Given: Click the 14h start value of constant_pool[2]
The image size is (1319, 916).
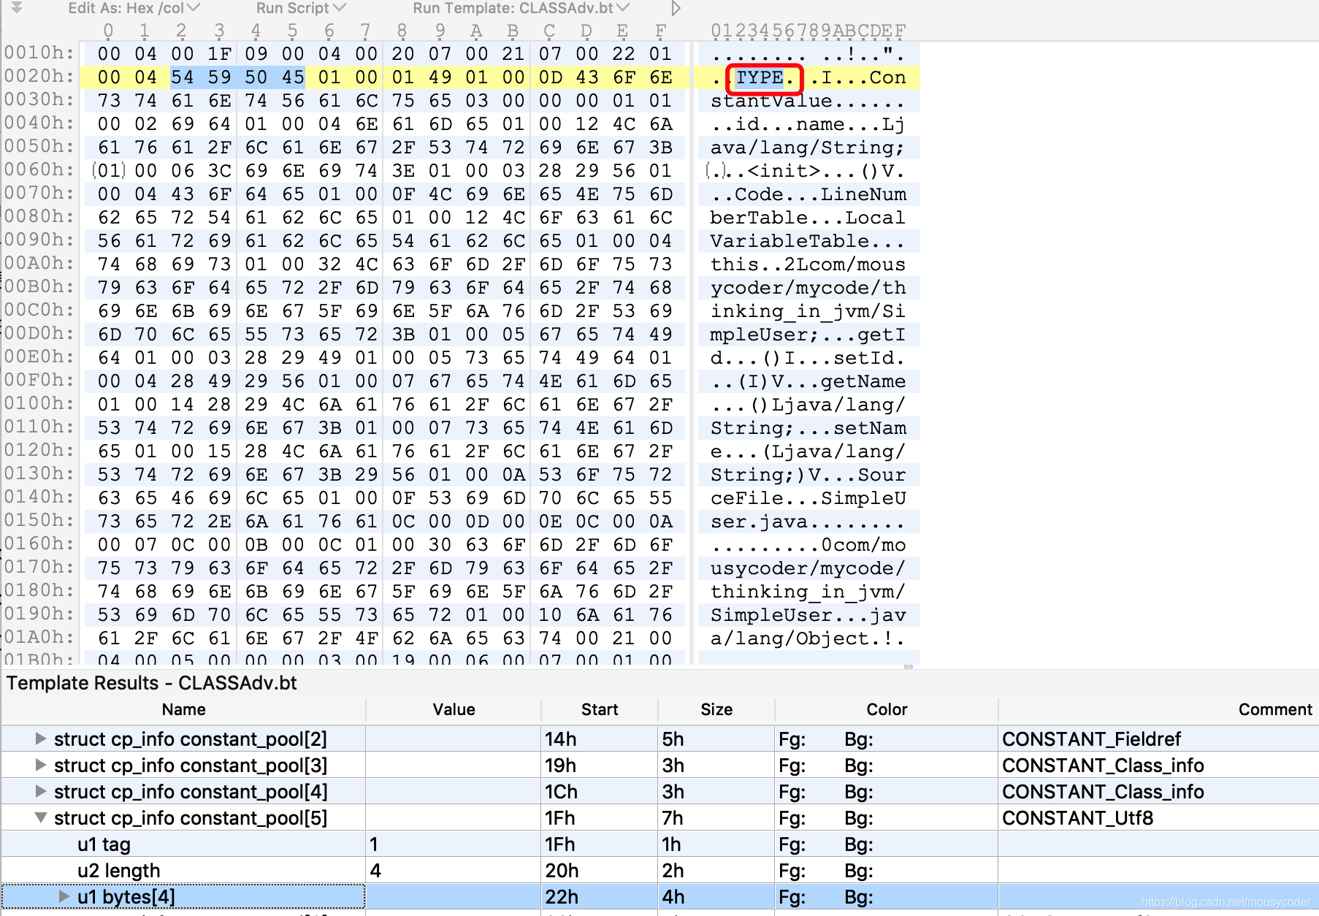Looking at the screenshot, I should (561, 739).
